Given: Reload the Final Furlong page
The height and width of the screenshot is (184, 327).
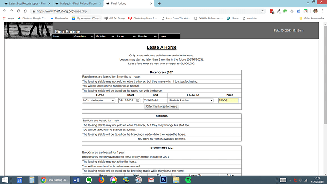Looking at the screenshot, I should pyautogui.click(x=18, y=11).
